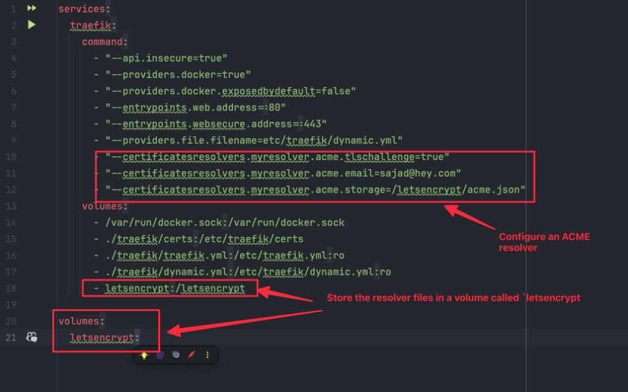Click the "volumes:" key on line 13

(x=104, y=206)
